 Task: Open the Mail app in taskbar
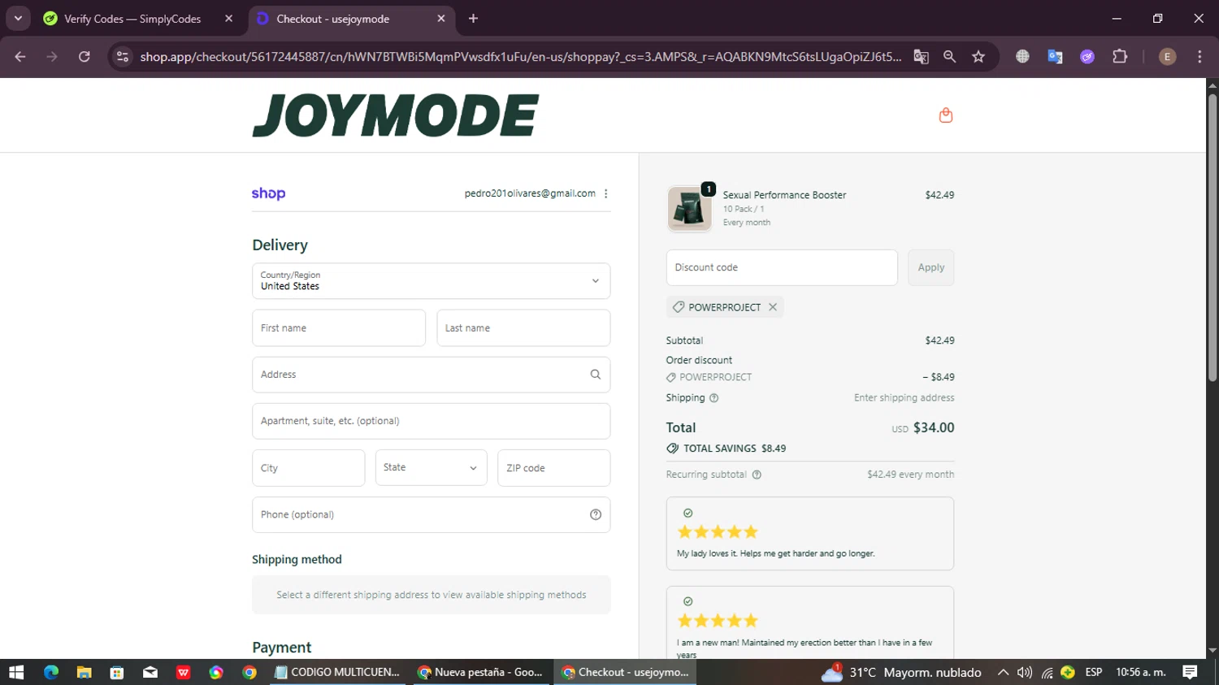click(150, 672)
